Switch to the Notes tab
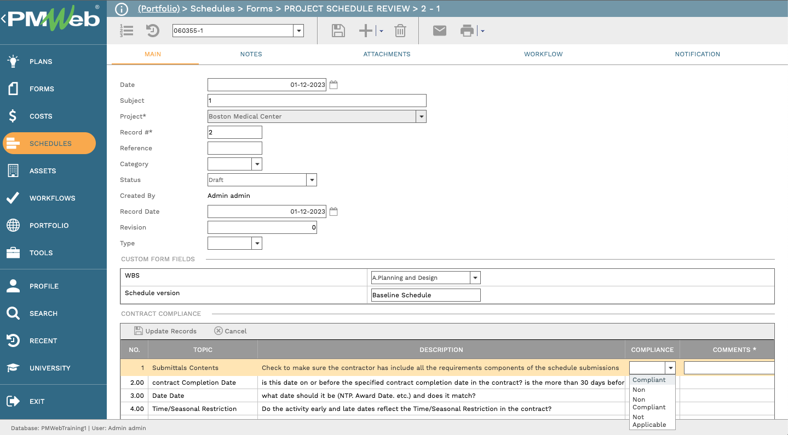 251,54
